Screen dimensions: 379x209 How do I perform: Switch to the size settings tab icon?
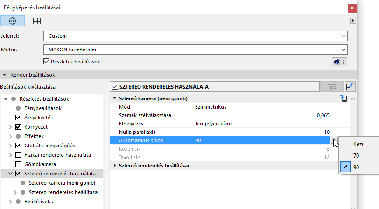pos(36,21)
